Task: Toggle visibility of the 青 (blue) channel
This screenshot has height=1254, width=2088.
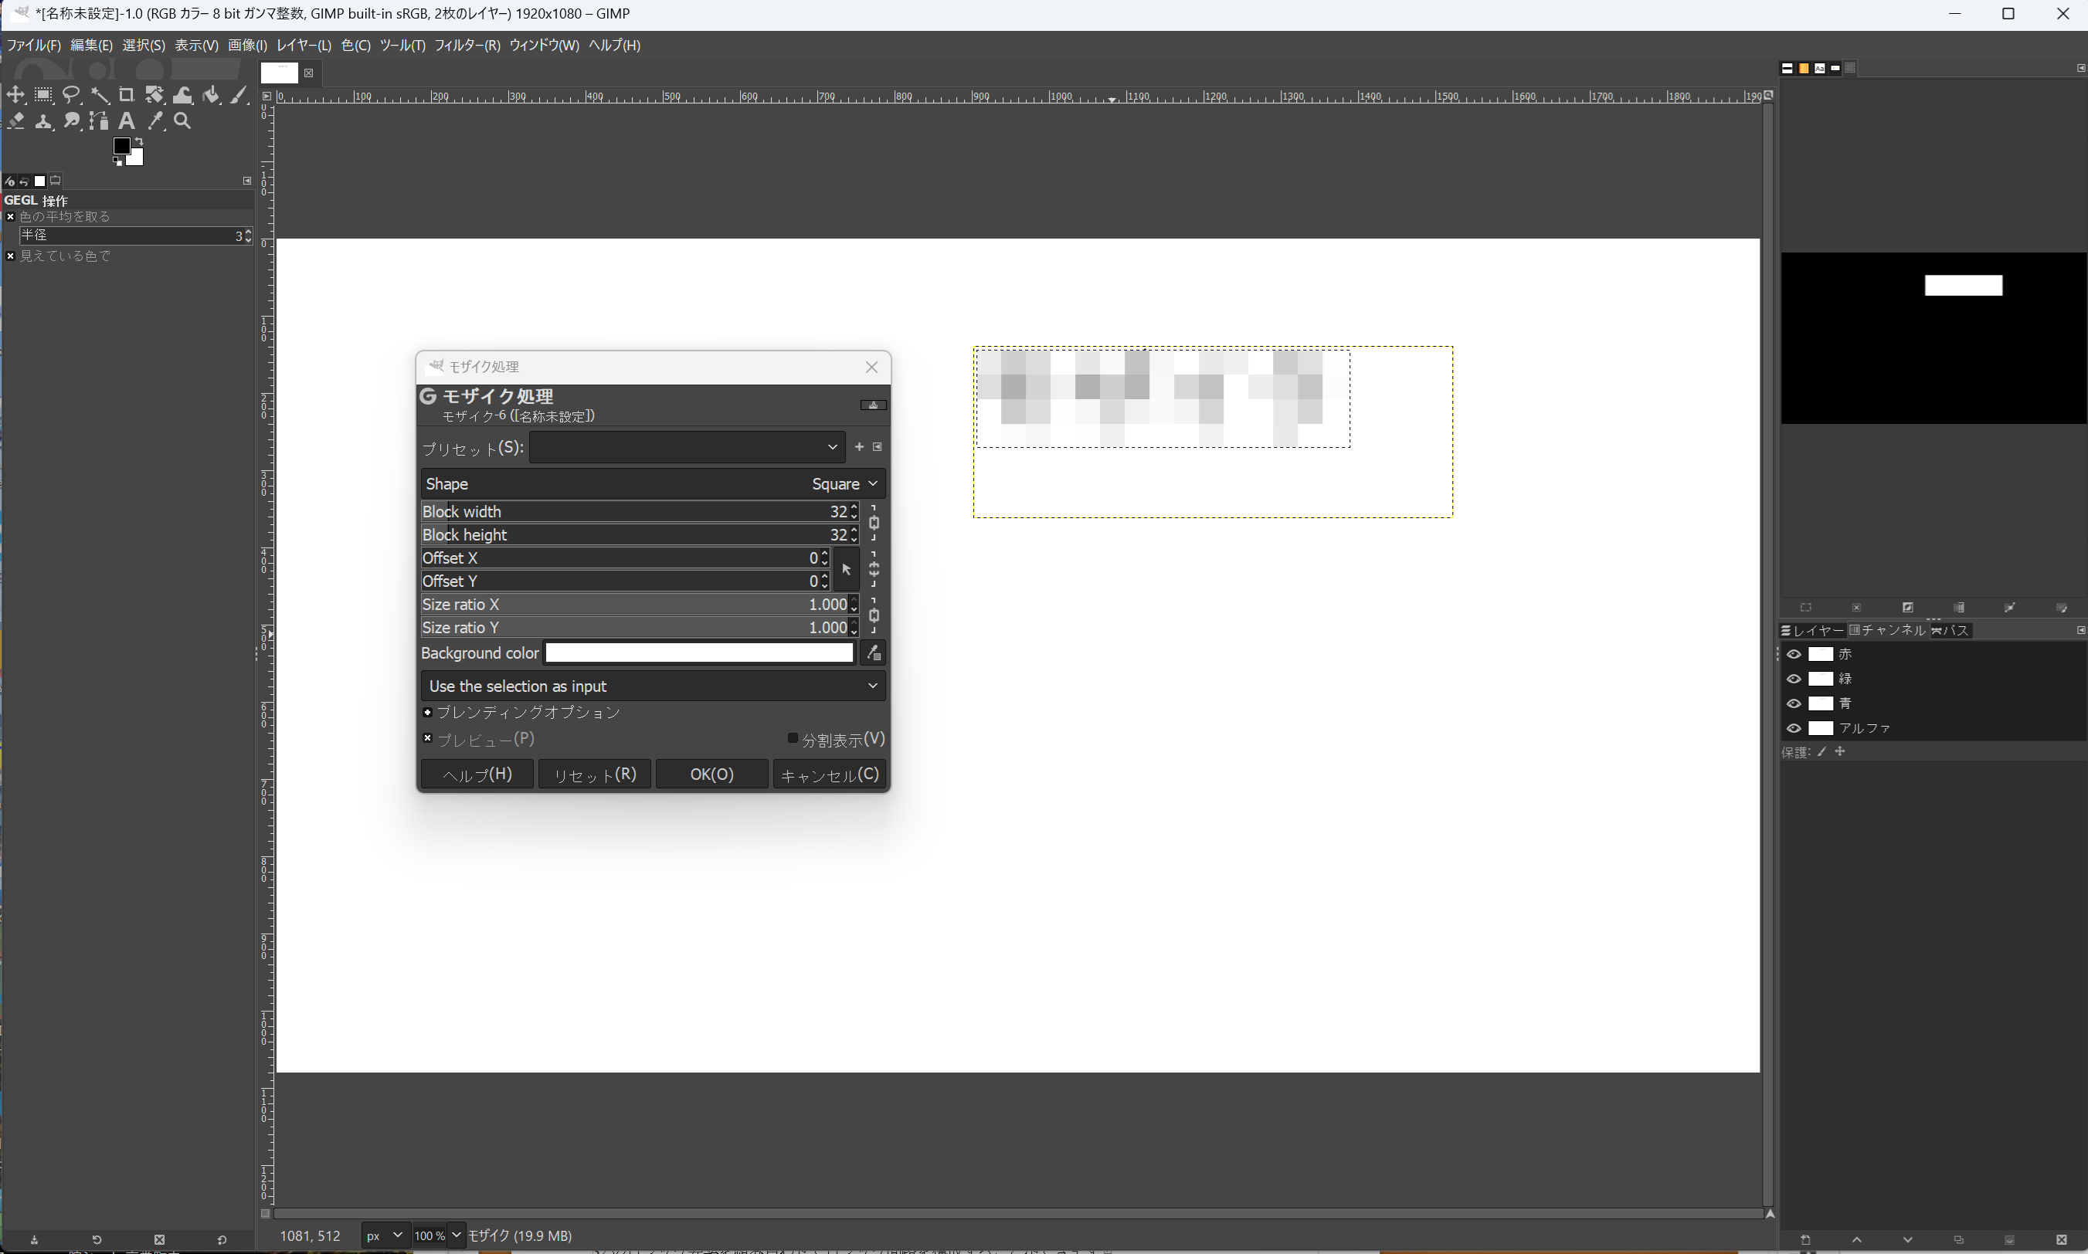Action: tap(1794, 703)
